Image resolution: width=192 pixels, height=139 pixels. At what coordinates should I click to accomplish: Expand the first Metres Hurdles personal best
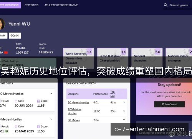51,94
